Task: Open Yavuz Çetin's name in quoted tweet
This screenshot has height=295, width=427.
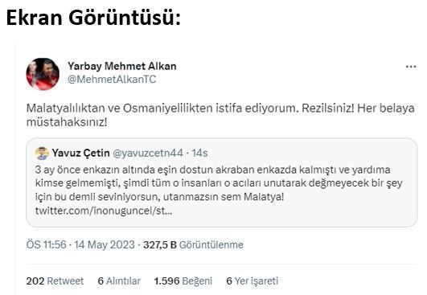Action: point(81,153)
